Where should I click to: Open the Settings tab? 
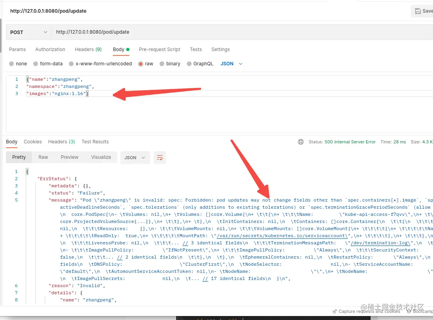220,50
